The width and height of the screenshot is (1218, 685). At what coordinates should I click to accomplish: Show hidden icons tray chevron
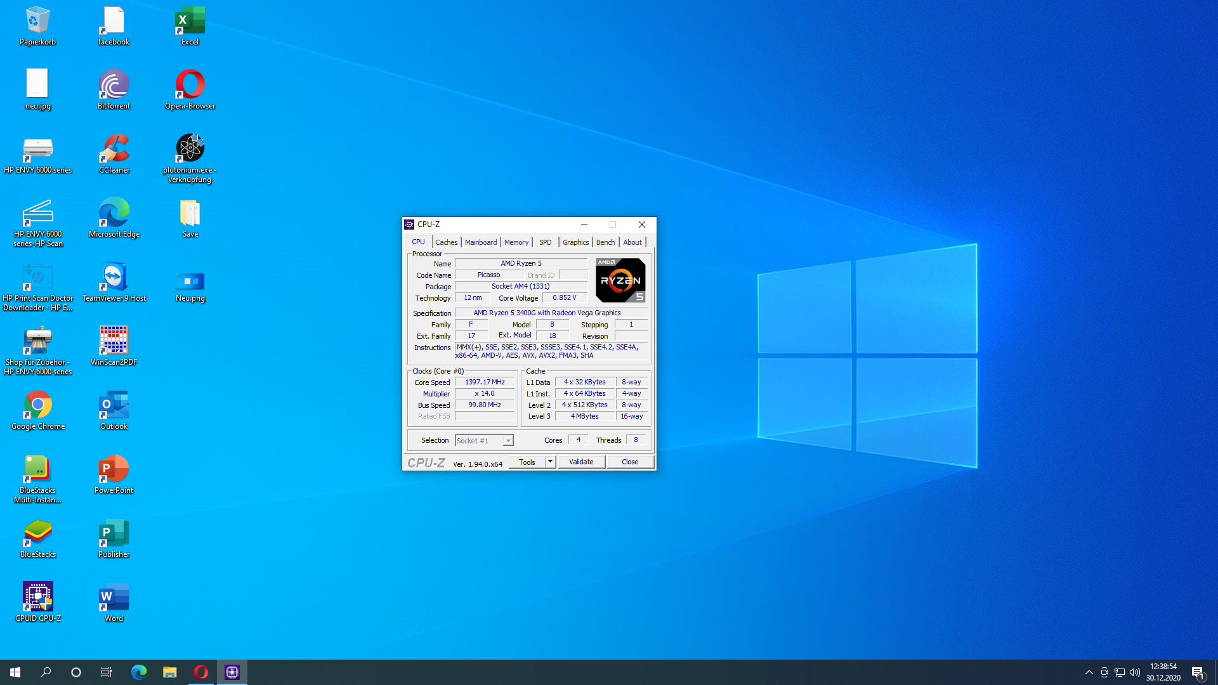(x=1089, y=672)
